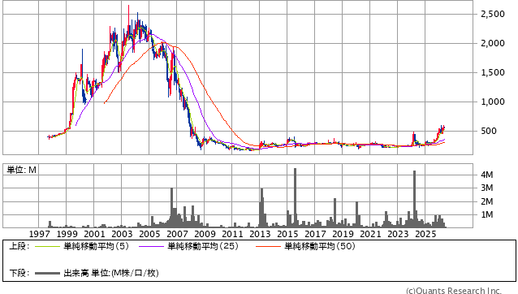Click the 上段: legend heading
Screen dimensions: 518x294
tap(19, 246)
